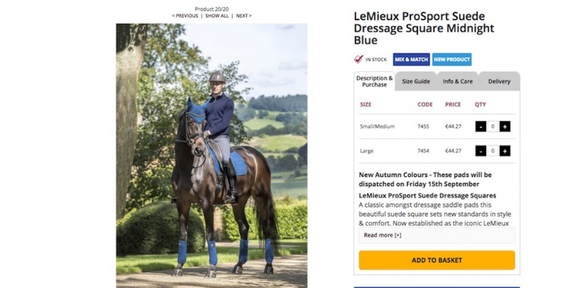Open the horse and rider product image
The height and width of the screenshot is (288, 588).
(x=212, y=155)
